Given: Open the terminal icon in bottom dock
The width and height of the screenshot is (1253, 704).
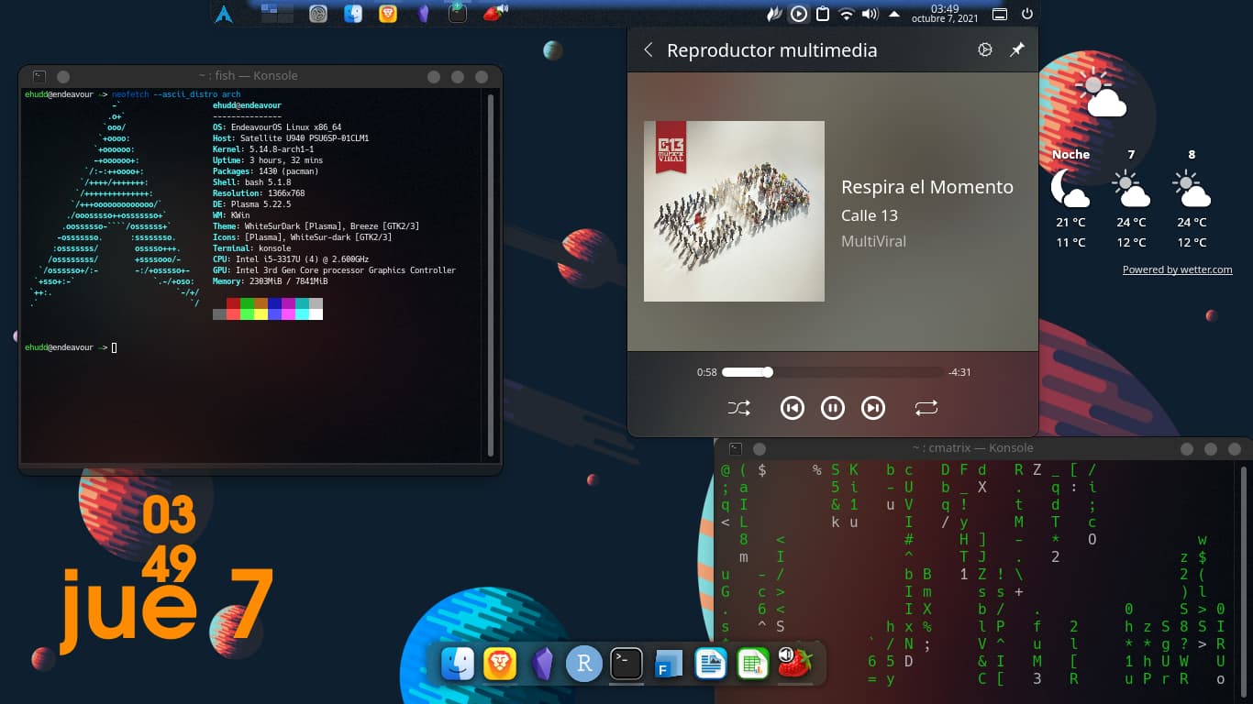Looking at the screenshot, I should [x=626, y=663].
